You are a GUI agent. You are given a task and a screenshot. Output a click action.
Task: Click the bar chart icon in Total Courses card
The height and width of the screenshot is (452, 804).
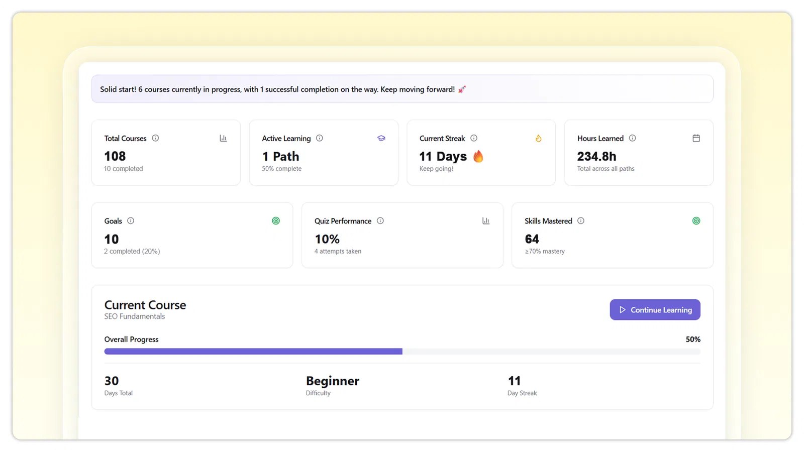[x=223, y=138]
